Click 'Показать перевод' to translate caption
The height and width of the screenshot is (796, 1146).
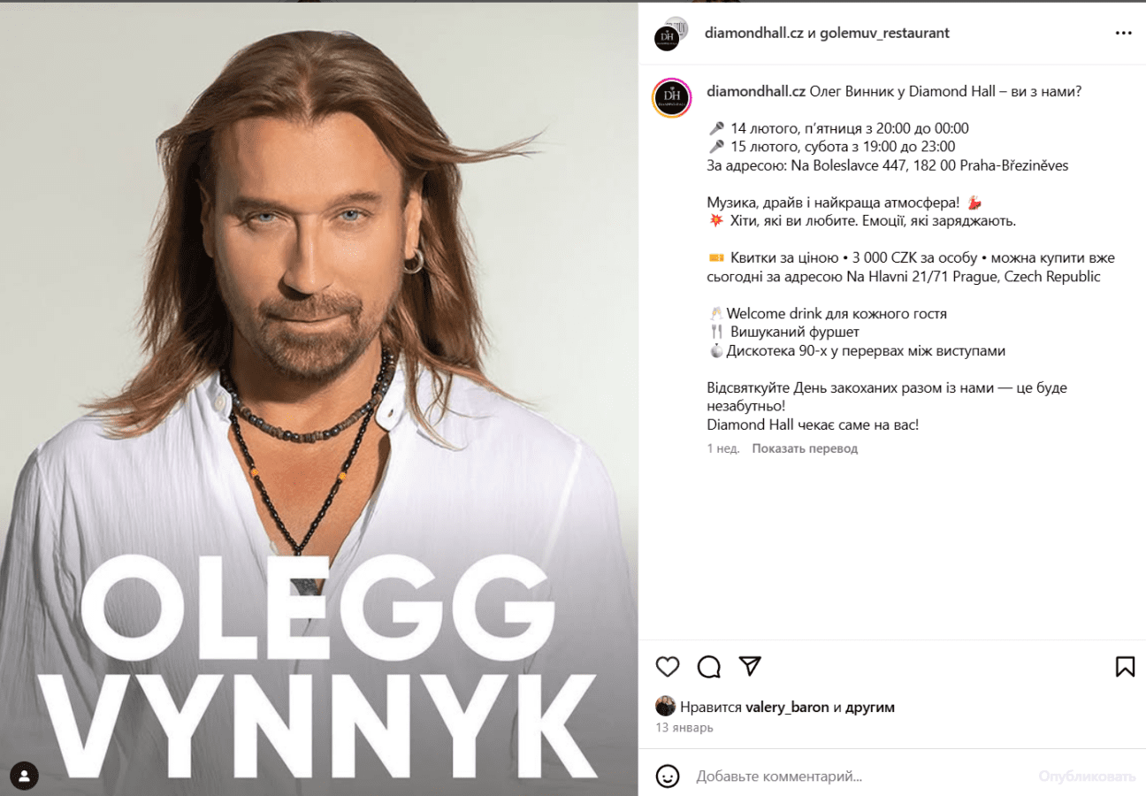(805, 448)
